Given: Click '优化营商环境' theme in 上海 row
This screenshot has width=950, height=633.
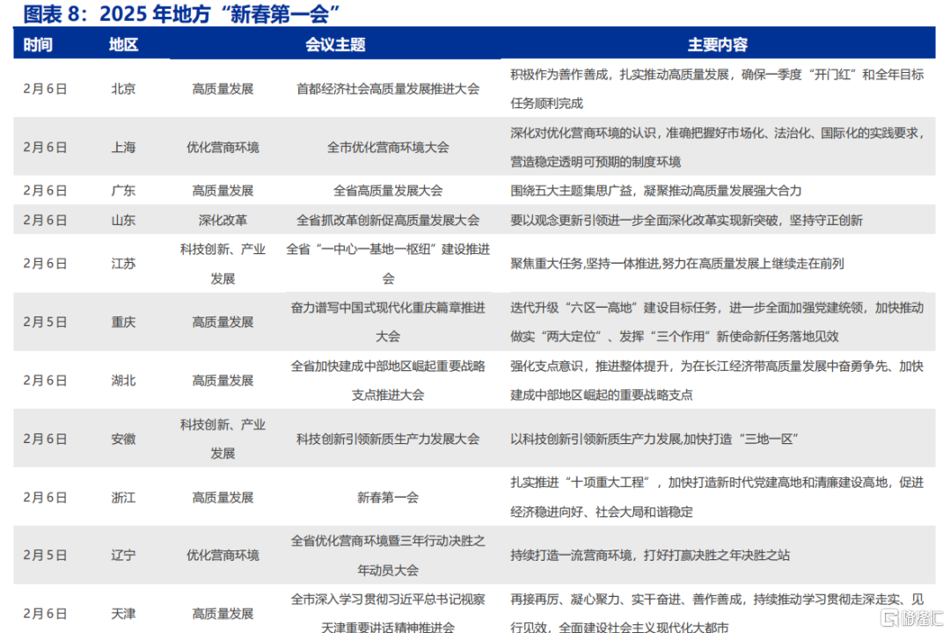Looking at the screenshot, I should (x=223, y=147).
